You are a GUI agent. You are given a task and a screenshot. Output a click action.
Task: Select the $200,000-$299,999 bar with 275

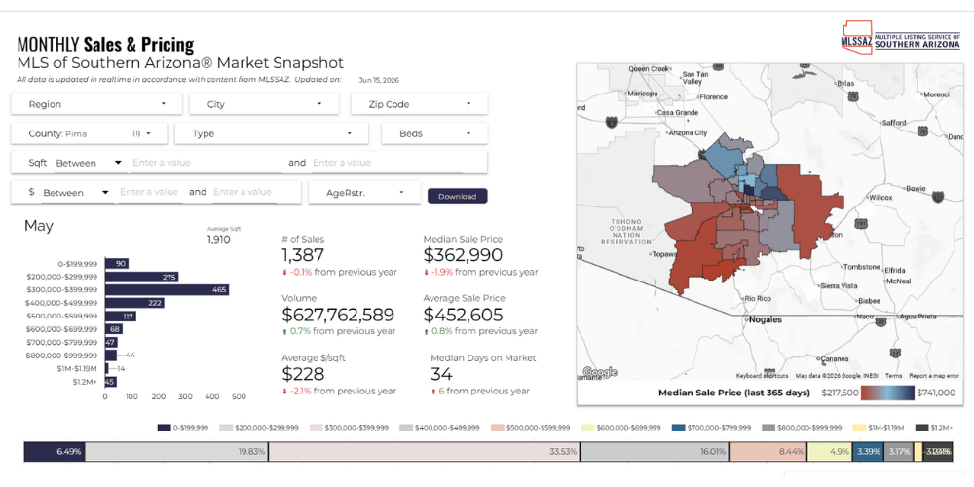pos(141,277)
